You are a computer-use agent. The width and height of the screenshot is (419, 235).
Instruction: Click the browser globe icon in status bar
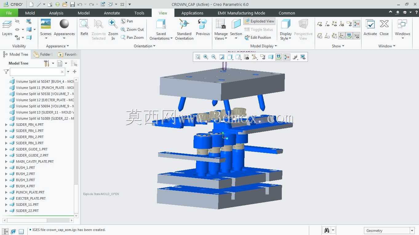(13, 231)
